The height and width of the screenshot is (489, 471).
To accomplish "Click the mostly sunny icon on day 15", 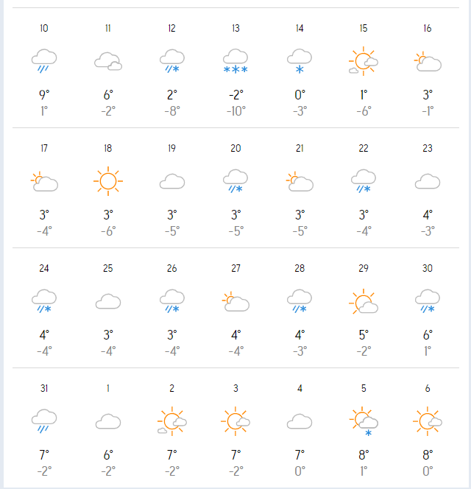I will pos(364,61).
